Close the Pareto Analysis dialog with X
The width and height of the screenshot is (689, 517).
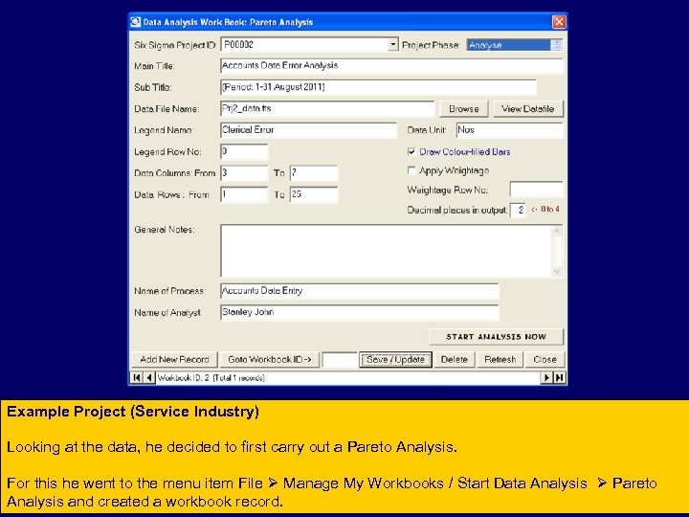[559, 22]
